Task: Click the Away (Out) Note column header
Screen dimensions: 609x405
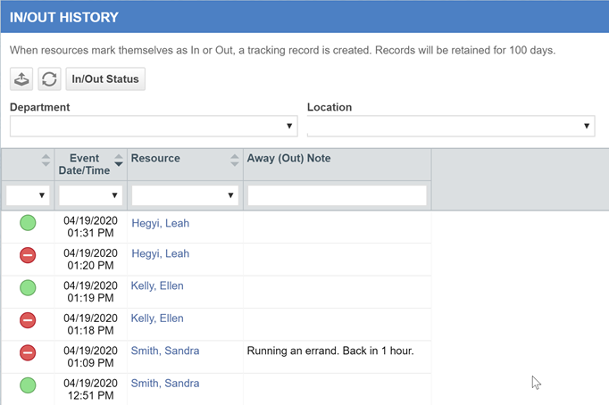Action: 289,158
